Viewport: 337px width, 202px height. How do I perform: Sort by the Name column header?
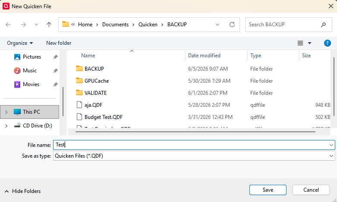click(88, 56)
